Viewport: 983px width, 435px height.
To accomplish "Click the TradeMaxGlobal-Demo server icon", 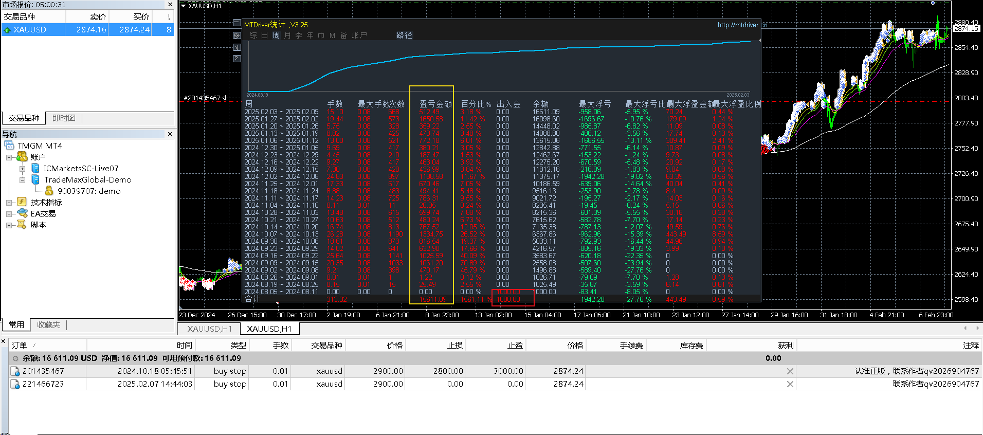I will coord(35,179).
